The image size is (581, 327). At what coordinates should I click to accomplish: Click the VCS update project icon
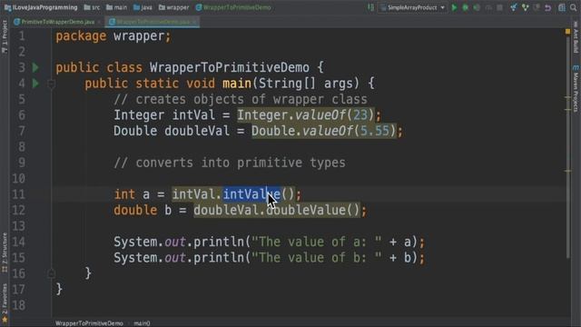513,7
